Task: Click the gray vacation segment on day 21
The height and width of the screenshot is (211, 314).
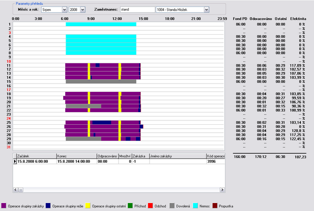Action: (83, 106)
